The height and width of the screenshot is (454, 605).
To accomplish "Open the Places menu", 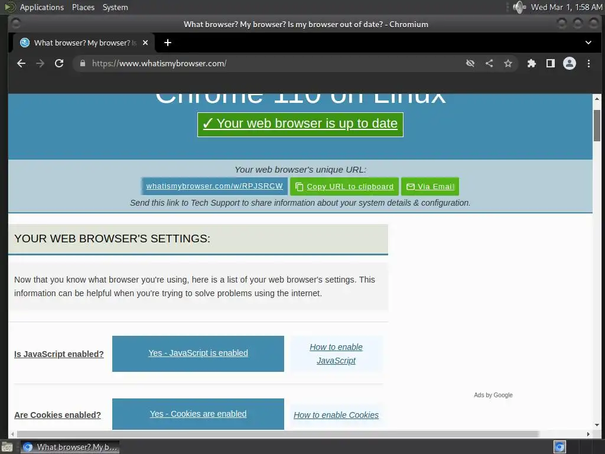I will pyautogui.click(x=83, y=7).
